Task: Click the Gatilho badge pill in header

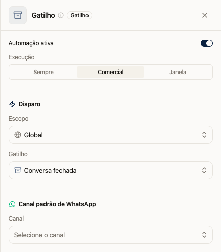Action: point(79,15)
